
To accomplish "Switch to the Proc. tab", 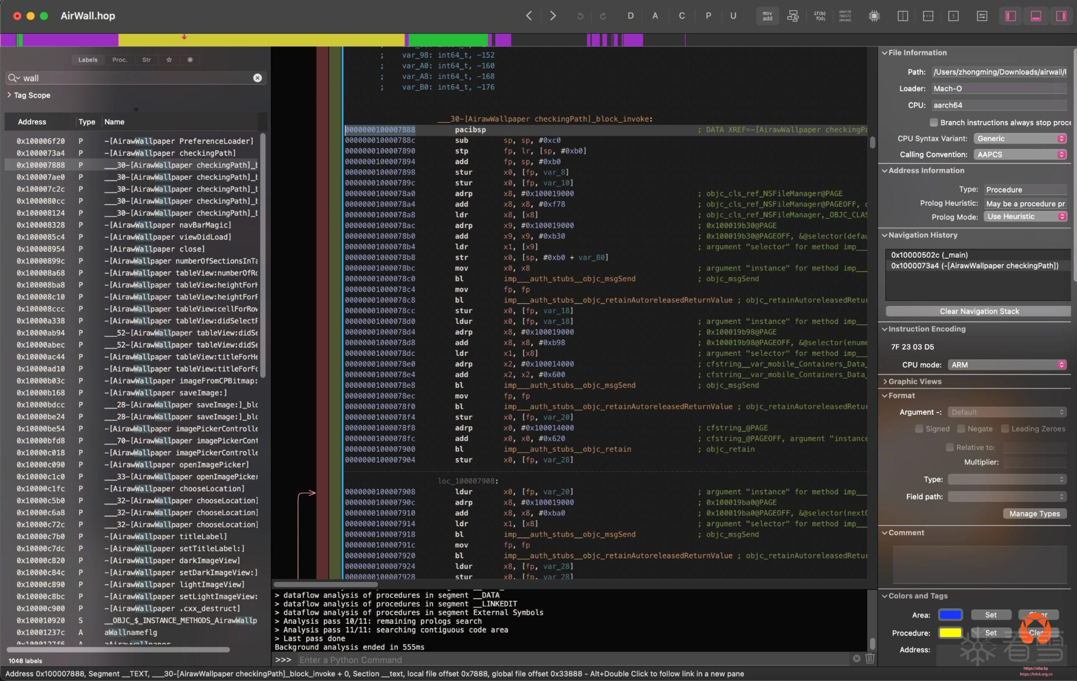I will click(x=119, y=60).
